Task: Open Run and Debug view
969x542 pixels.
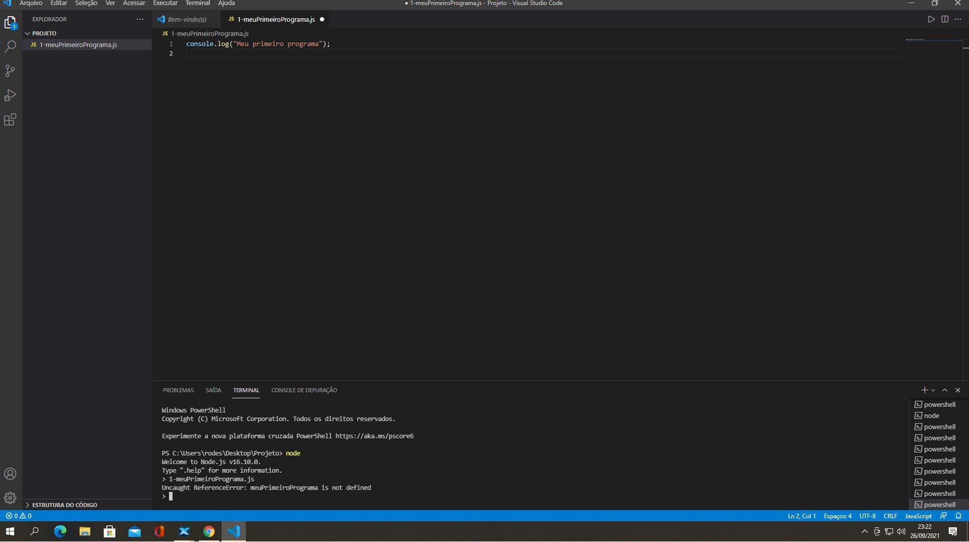Action: [10, 95]
